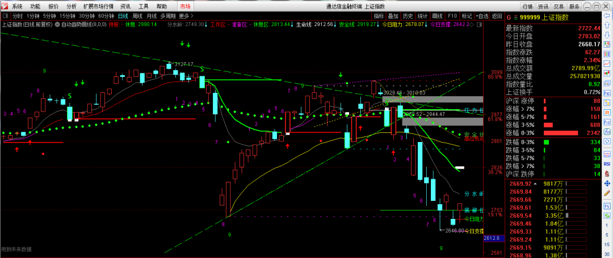Click the red app logo icon
The height and width of the screenshot is (258, 613).
point(5,6)
